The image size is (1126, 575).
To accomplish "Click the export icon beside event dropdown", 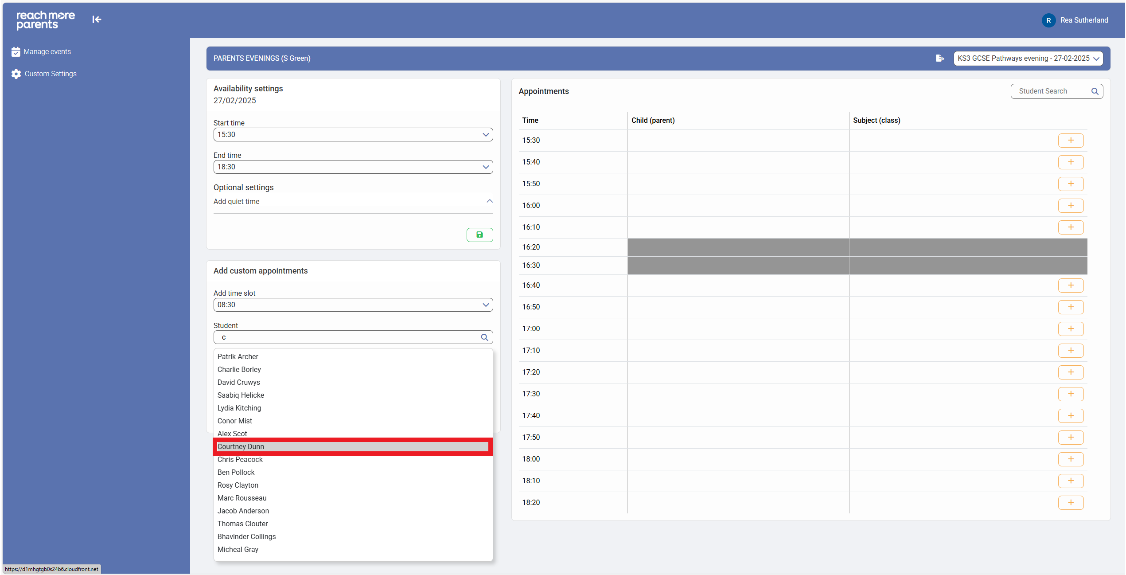I will tap(939, 58).
